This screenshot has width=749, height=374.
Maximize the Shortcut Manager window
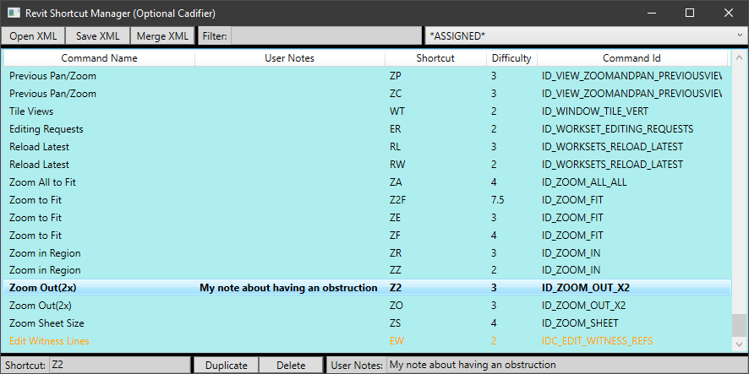(x=689, y=13)
